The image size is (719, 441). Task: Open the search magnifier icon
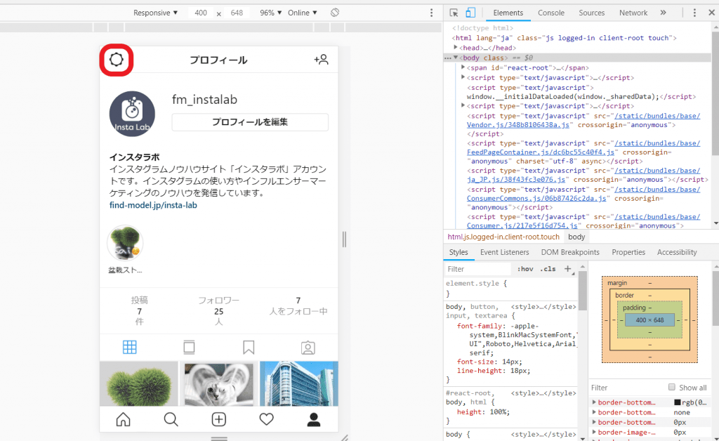171,419
